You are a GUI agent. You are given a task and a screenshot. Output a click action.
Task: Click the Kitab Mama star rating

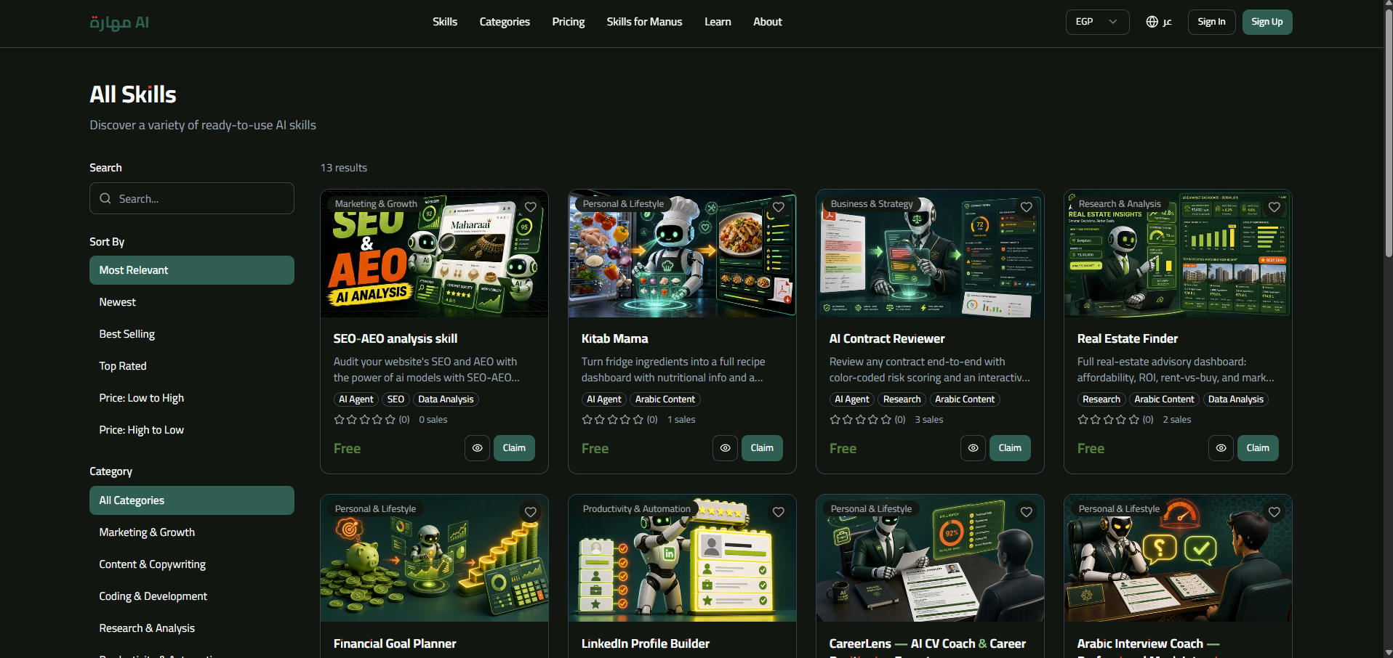pos(613,420)
